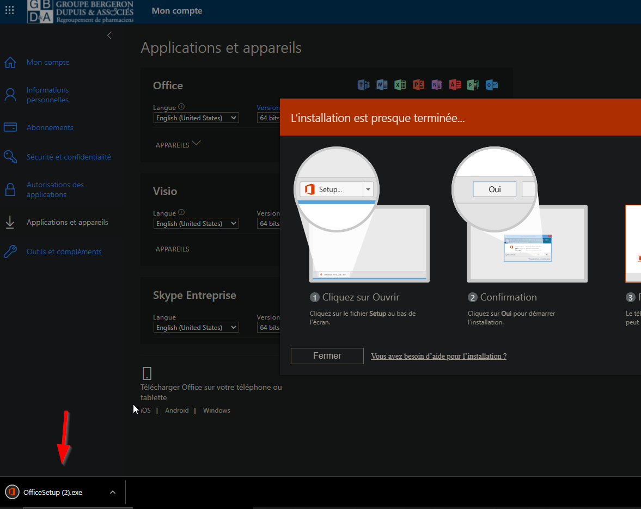Image resolution: width=641 pixels, height=509 pixels.
Task: Click Mon compte header title
Action: point(177,11)
